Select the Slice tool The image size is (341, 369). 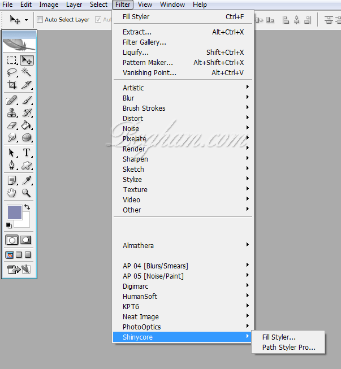(x=26, y=85)
